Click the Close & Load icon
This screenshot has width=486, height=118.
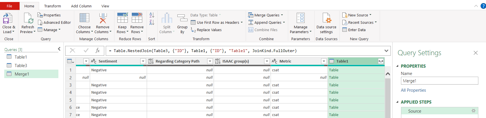coord(8,18)
